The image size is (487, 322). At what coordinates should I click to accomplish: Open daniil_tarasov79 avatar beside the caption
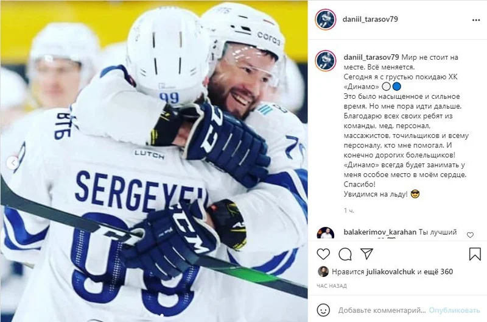326,60
